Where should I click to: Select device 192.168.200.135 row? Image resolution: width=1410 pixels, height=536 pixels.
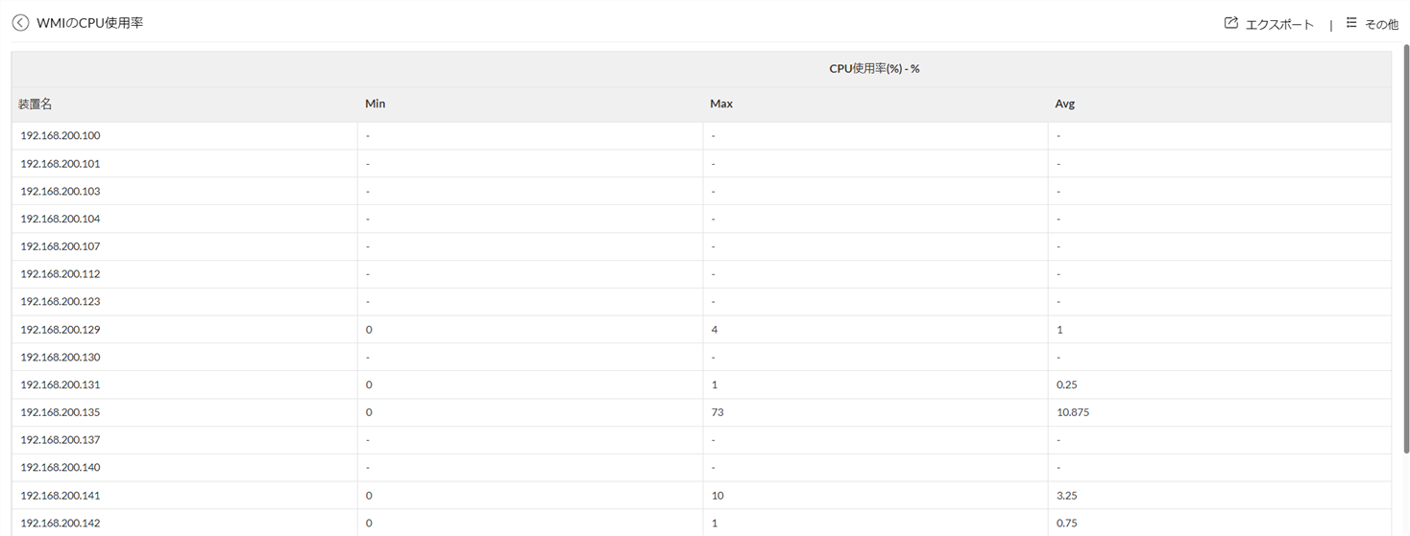(x=60, y=412)
